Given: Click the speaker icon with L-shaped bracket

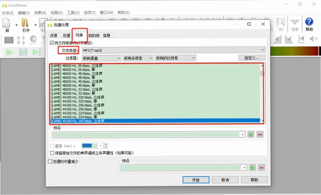Looking at the screenshot, I should click(301, 39).
